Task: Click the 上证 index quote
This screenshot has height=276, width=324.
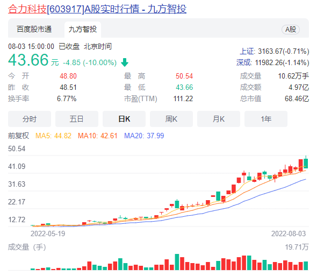Action: tap(274, 52)
